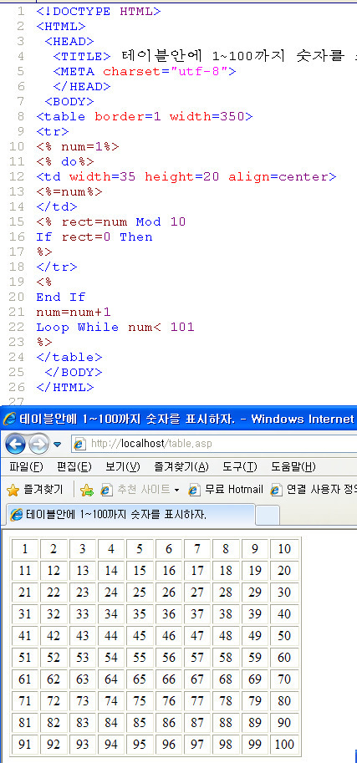Image resolution: width=357 pixels, height=763 pixels.
Task: Click table cell containing 56
Action: click(169, 658)
